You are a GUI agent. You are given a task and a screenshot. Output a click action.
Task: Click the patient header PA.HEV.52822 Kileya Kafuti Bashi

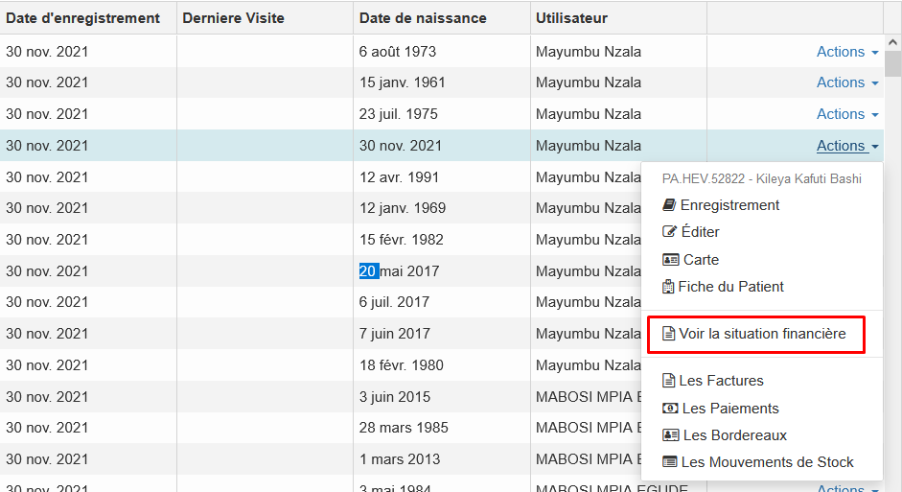[762, 179]
